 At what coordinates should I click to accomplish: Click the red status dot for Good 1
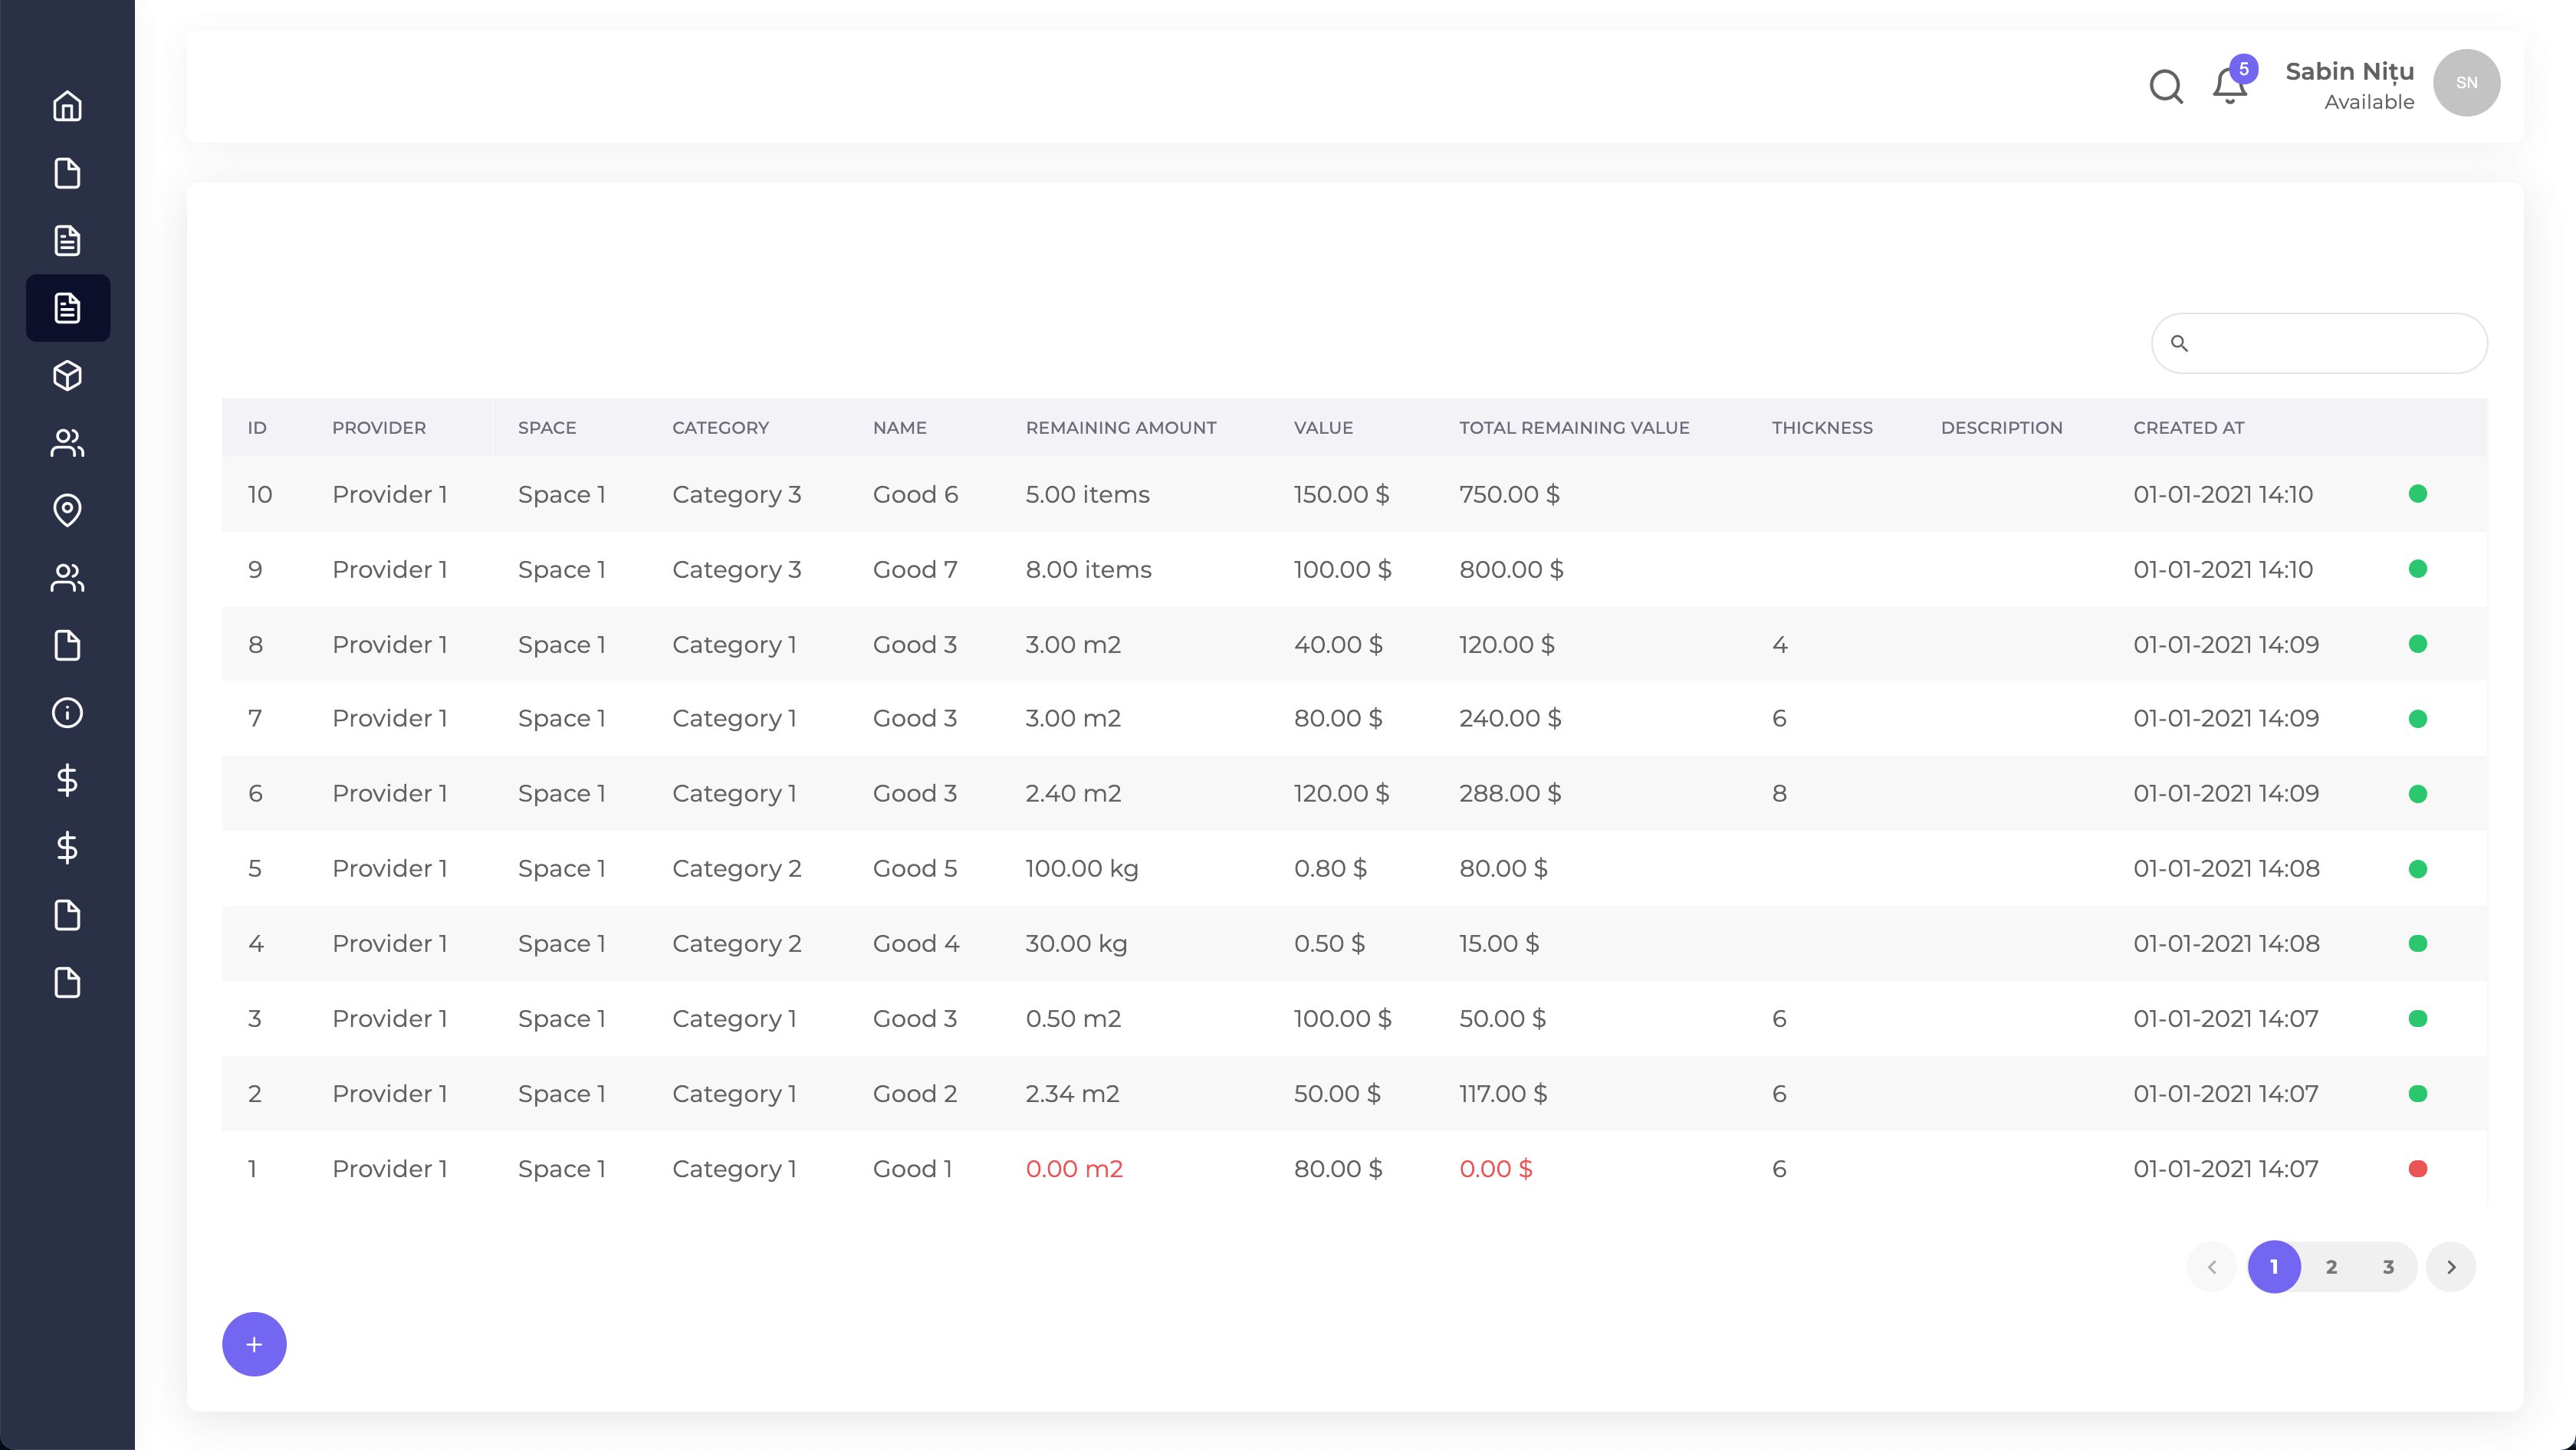tap(2417, 1168)
